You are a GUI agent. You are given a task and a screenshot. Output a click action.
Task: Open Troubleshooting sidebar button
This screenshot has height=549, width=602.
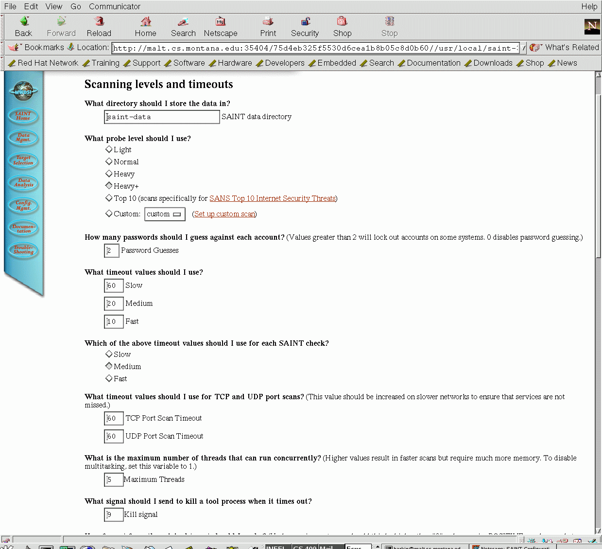(x=23, y=250)
